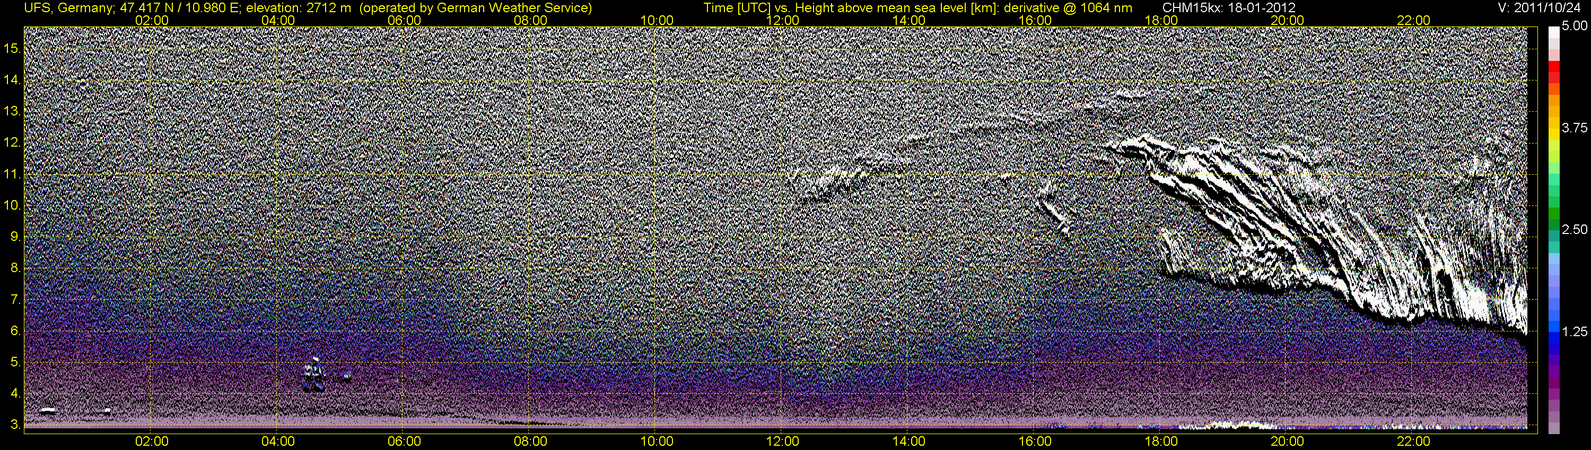1591x450 pixels.
Task: Click the 16:00 label on lower time axis
Action: point(1035,442)
